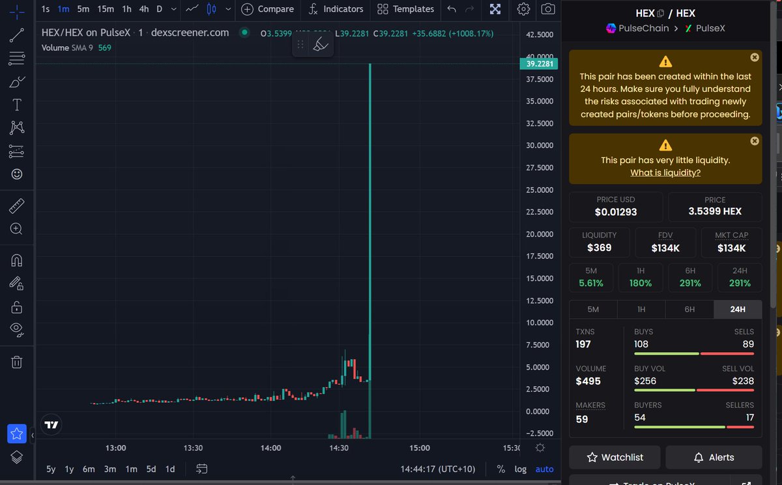Switch to line chart style
The height and width of the screenshot is (485, 782).
click(192, 9)
